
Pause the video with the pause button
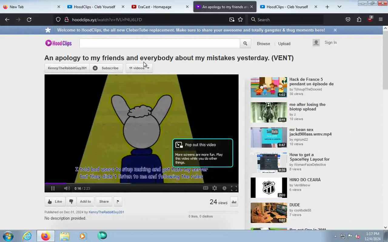click(53, 188)
